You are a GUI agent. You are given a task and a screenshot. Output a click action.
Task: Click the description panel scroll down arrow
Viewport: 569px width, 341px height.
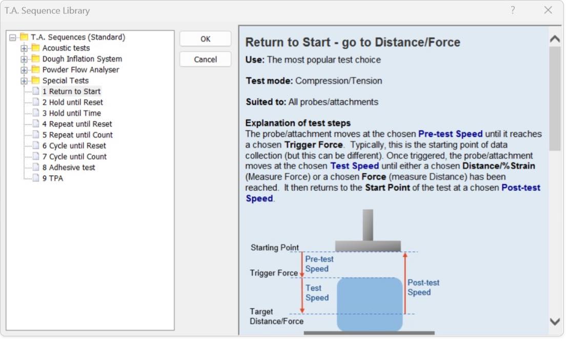pyautogui.click(x=555, y=322)
